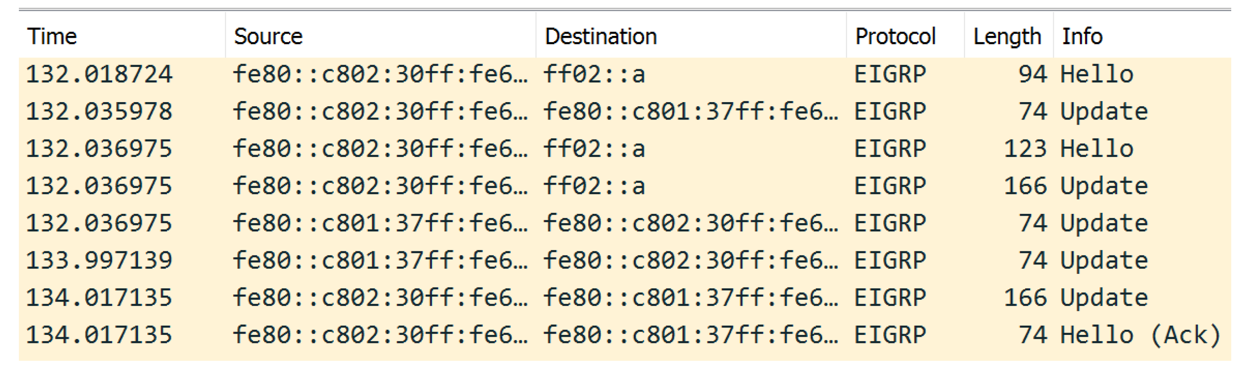Select the packet with timestamp 132.018724
This screenshot has height=373, width=1239.
pyautogui.click(x=99, y=74)
